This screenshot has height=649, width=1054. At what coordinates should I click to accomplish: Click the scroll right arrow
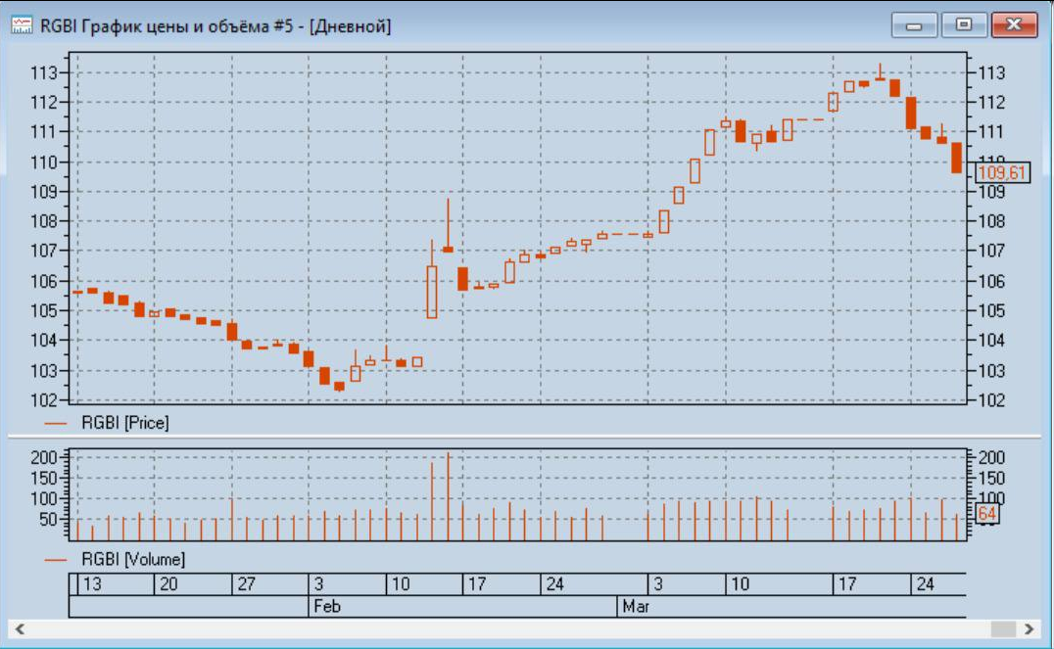[1030, 629]
